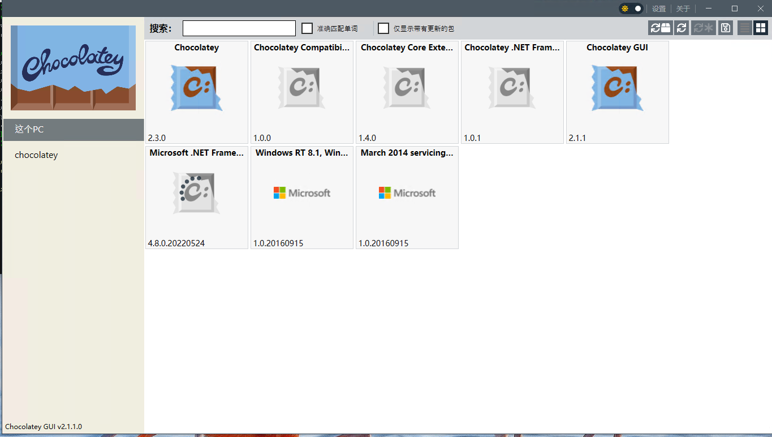Export packages using the floppy disk icon
Image resolution: width=772 pixels, height=437 pixels.
point(726,28)
